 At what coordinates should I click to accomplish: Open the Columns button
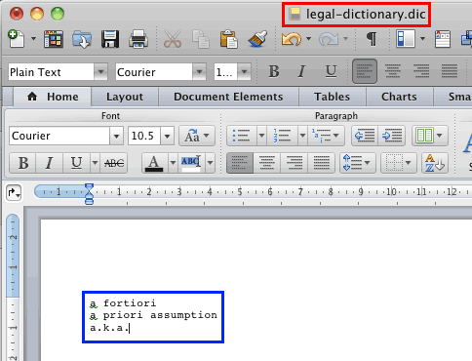point(430,136)
